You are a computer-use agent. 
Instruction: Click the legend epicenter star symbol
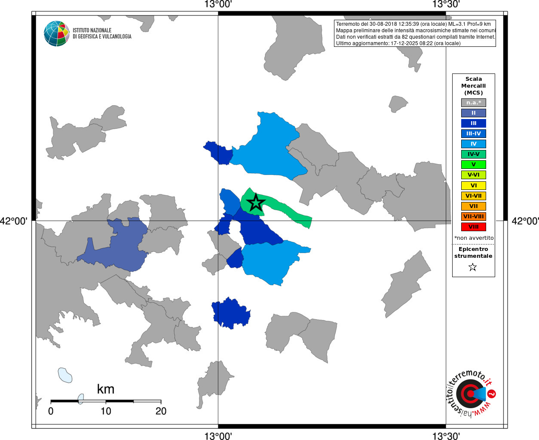[473, 267]
